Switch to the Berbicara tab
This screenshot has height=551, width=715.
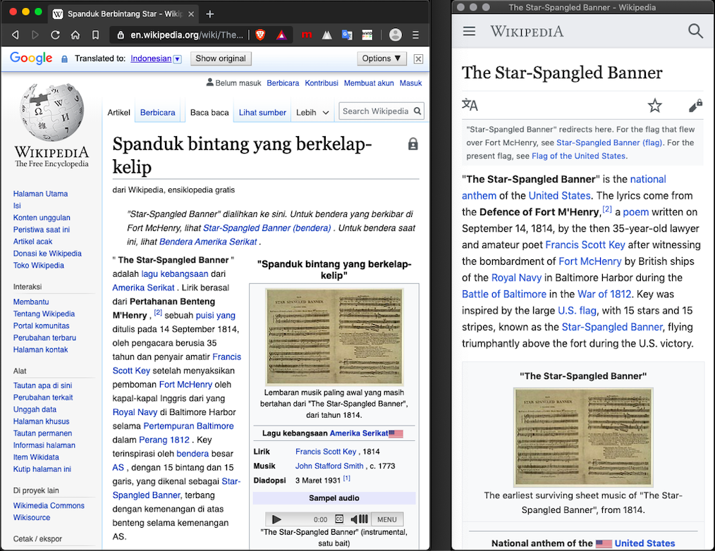[x=157, y=113]
